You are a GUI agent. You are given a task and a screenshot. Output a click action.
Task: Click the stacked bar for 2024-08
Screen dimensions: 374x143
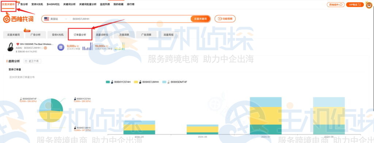pyautogui.click(x=329, y=116)
